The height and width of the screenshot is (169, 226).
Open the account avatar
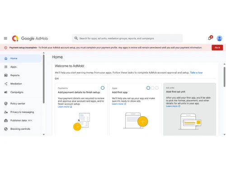tap(219, 38)
